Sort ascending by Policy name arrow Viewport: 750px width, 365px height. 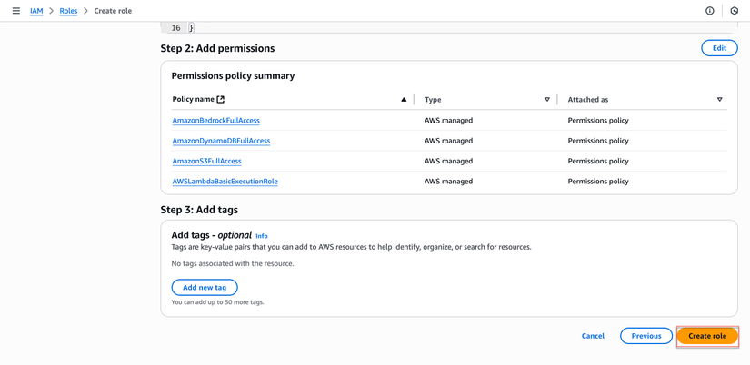coord(404,100)
